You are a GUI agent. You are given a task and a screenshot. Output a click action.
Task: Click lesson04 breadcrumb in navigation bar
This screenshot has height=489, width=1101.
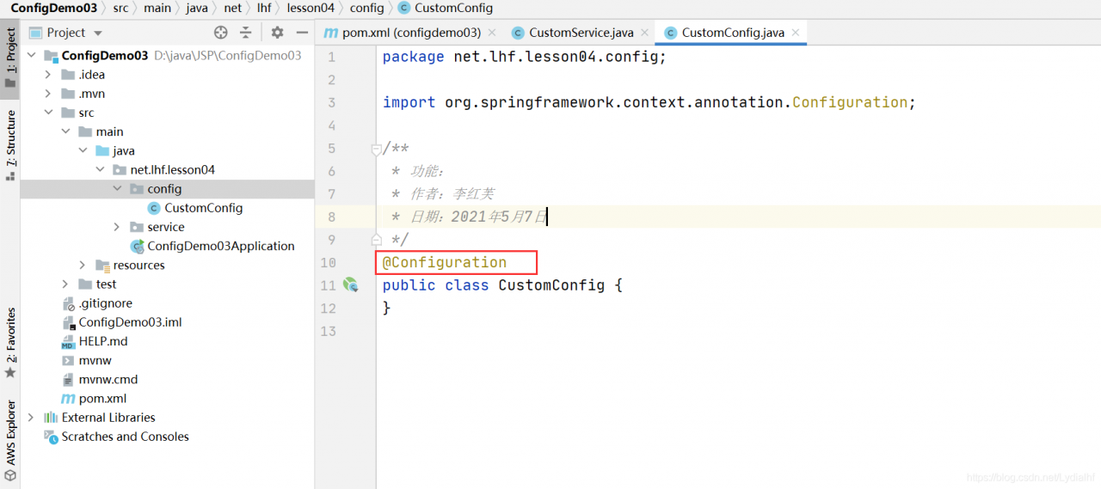[x=311, y=9]
